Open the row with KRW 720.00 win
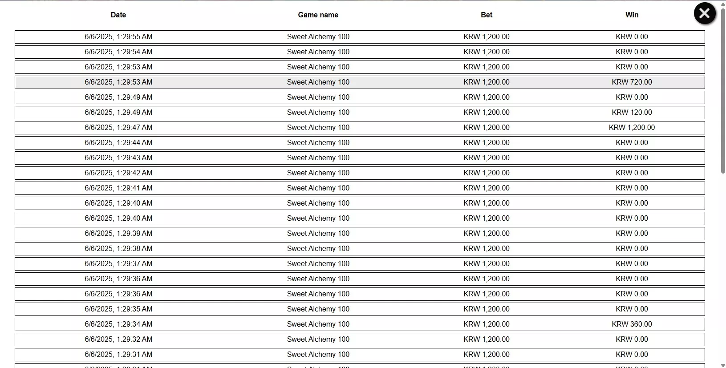The height and width of the screenshot is (368, 726). (360, 82)
